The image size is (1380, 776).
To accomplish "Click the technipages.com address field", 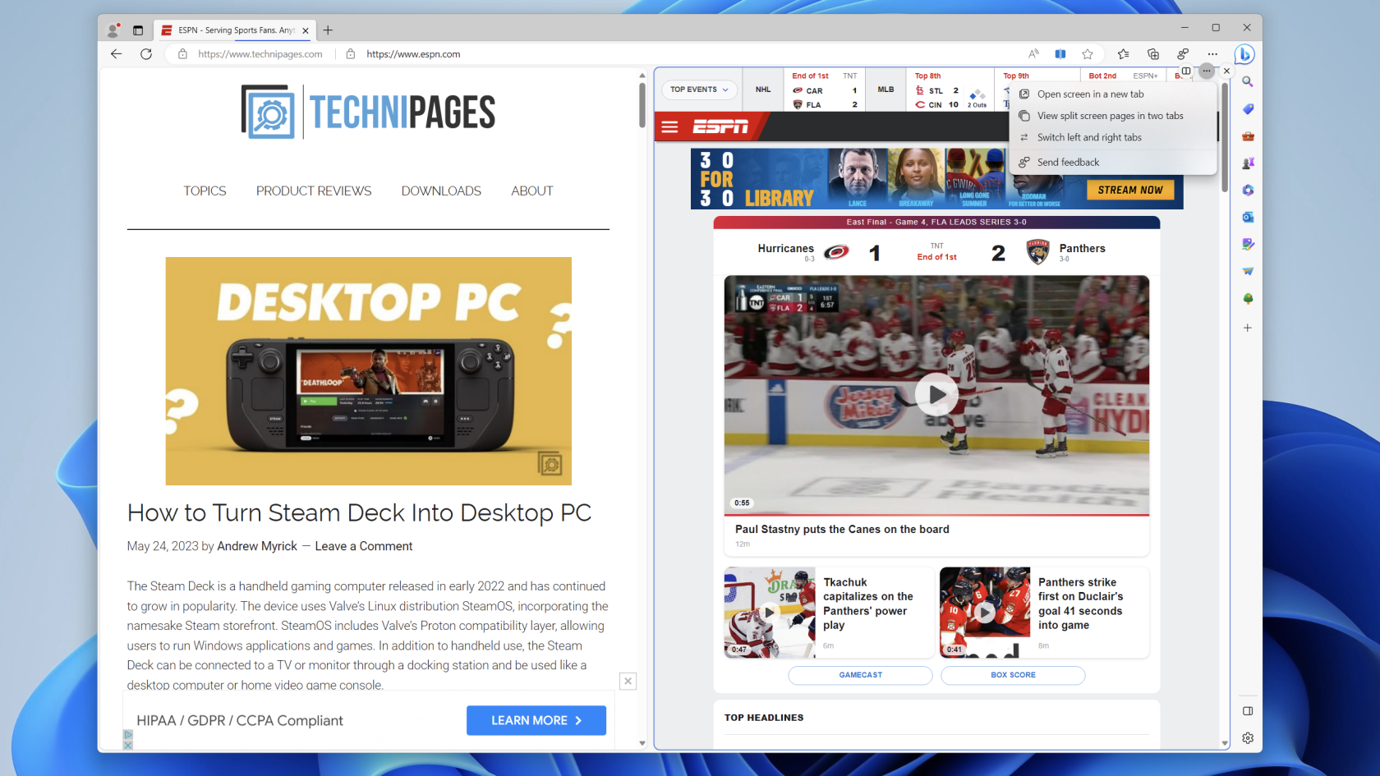I will (260, 54).
